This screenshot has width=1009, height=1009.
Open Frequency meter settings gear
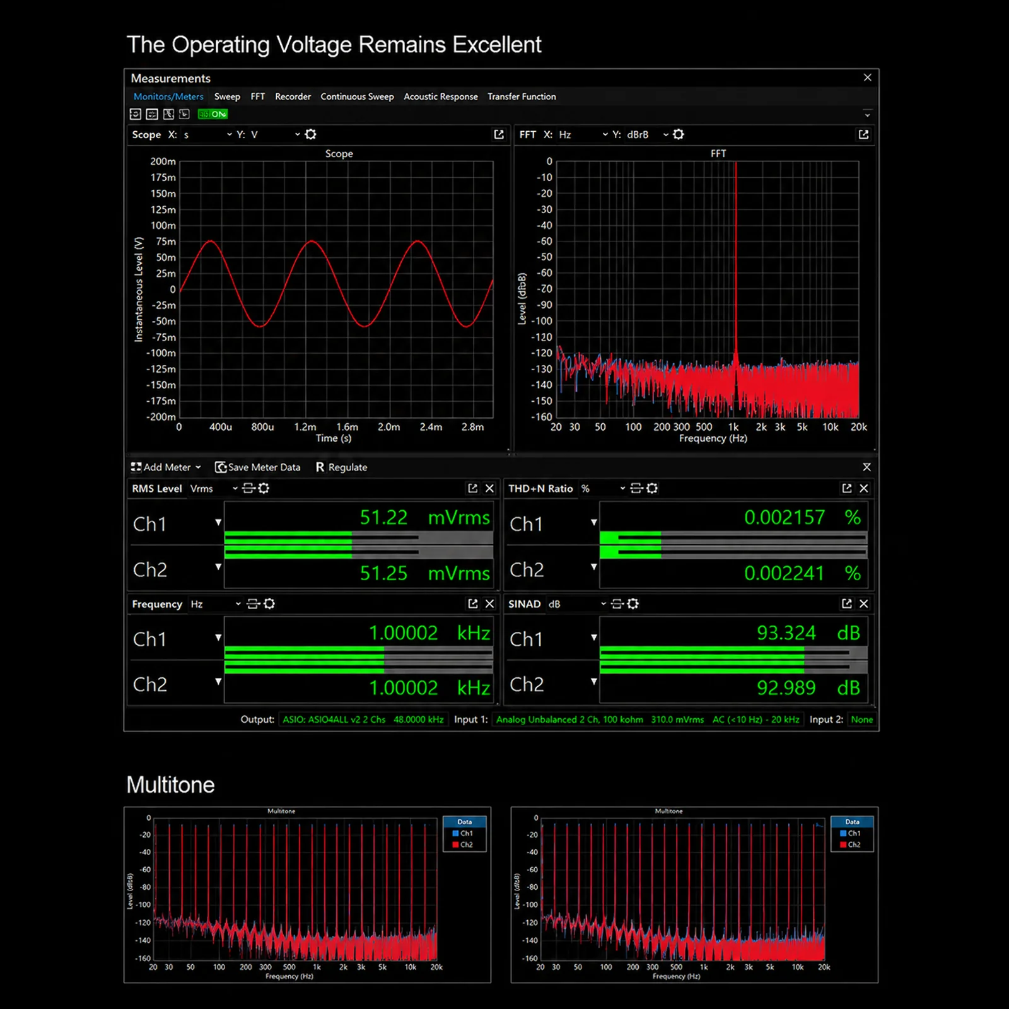[269, 604]
